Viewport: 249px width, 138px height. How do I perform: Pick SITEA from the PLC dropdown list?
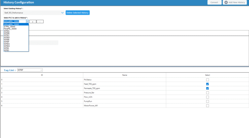6,31
